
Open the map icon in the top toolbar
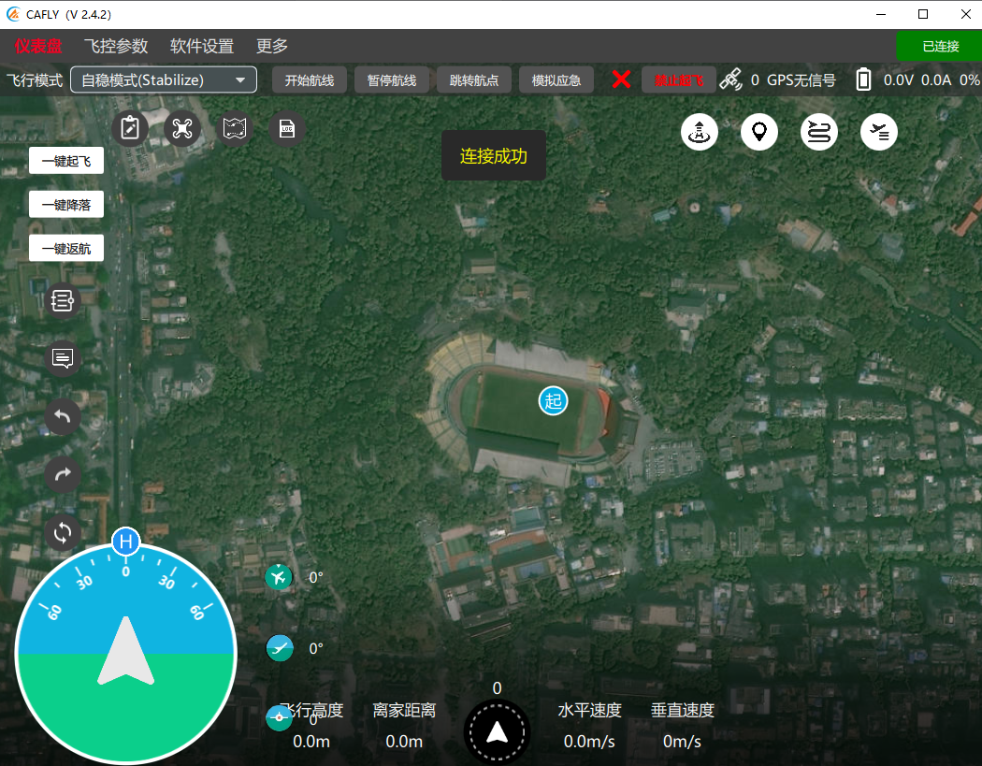pyautogui.click(x=235, y=129)
